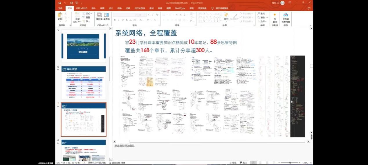
Task: Select slide 6 thumbnail (学业成绩 table)
Action: 84,83
